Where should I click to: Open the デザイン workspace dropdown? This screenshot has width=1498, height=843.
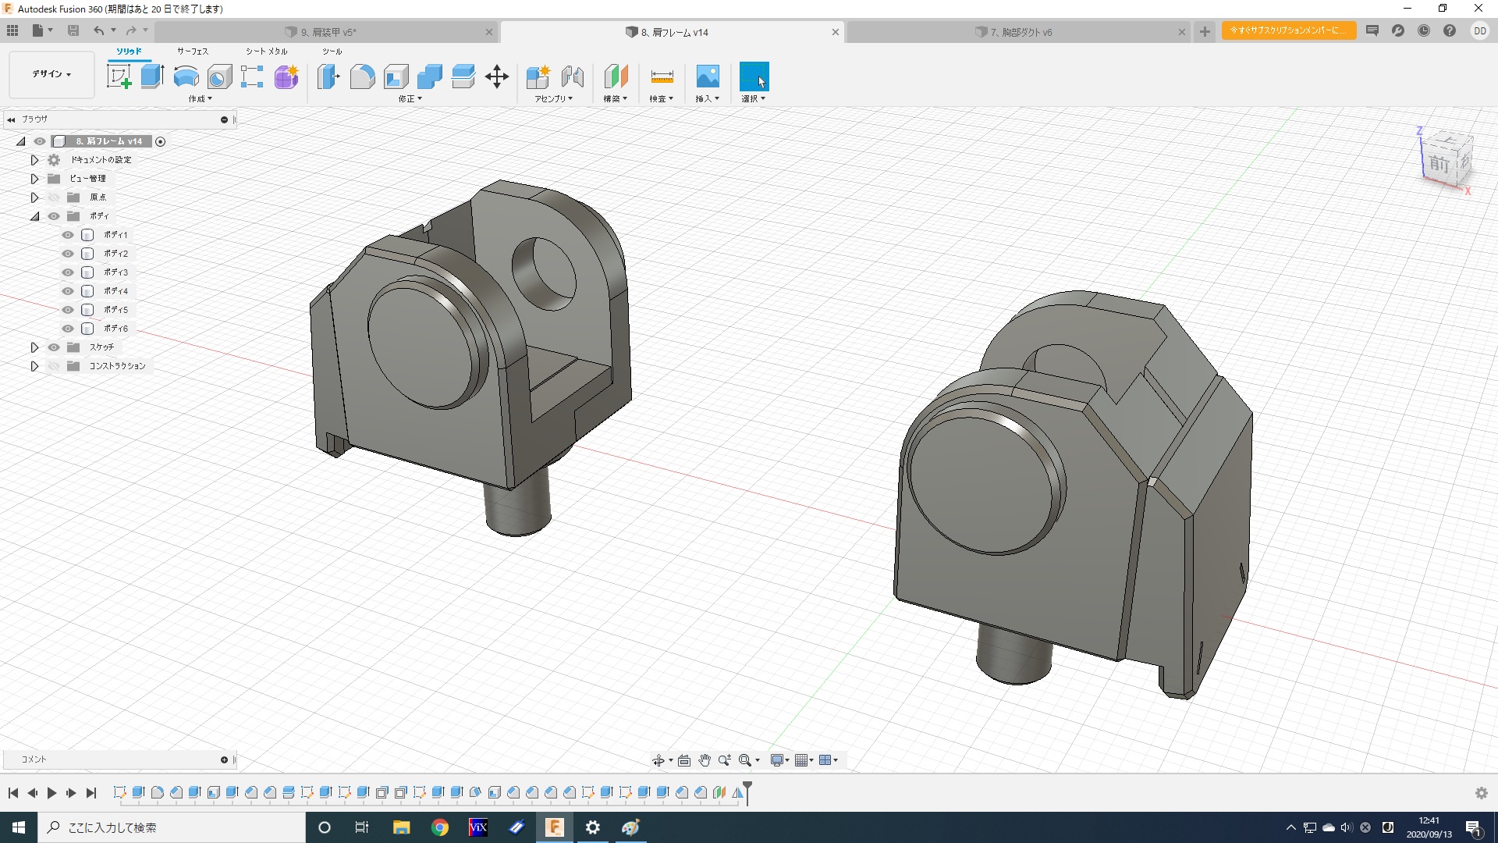51,74
